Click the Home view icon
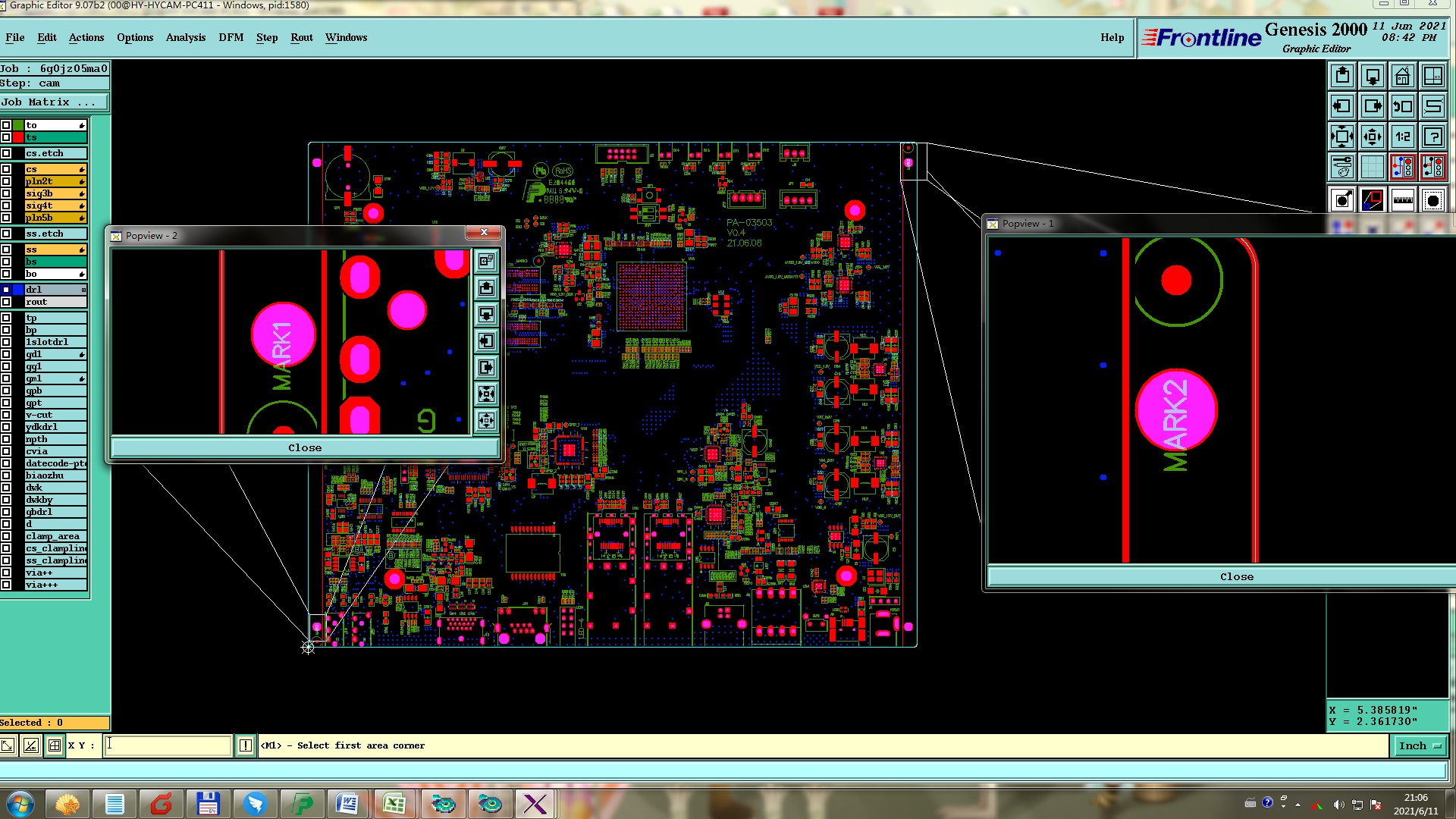 pos(1402,76)
